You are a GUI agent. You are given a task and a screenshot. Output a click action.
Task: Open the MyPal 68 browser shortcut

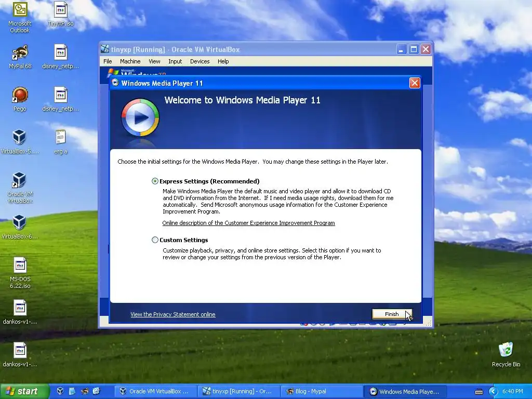pyautogui.click(x=20, y=57)
